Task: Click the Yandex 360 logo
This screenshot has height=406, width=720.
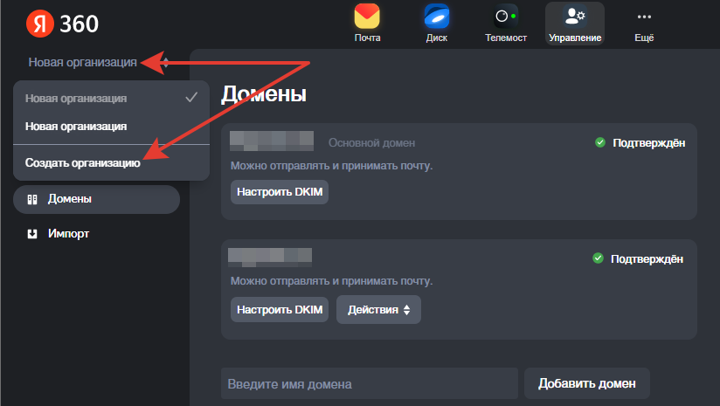Action: 62,24
